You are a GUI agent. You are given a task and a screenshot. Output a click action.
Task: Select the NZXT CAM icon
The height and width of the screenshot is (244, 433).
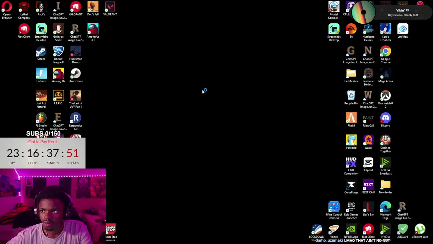pyautogui.click(x=368, y=187)
